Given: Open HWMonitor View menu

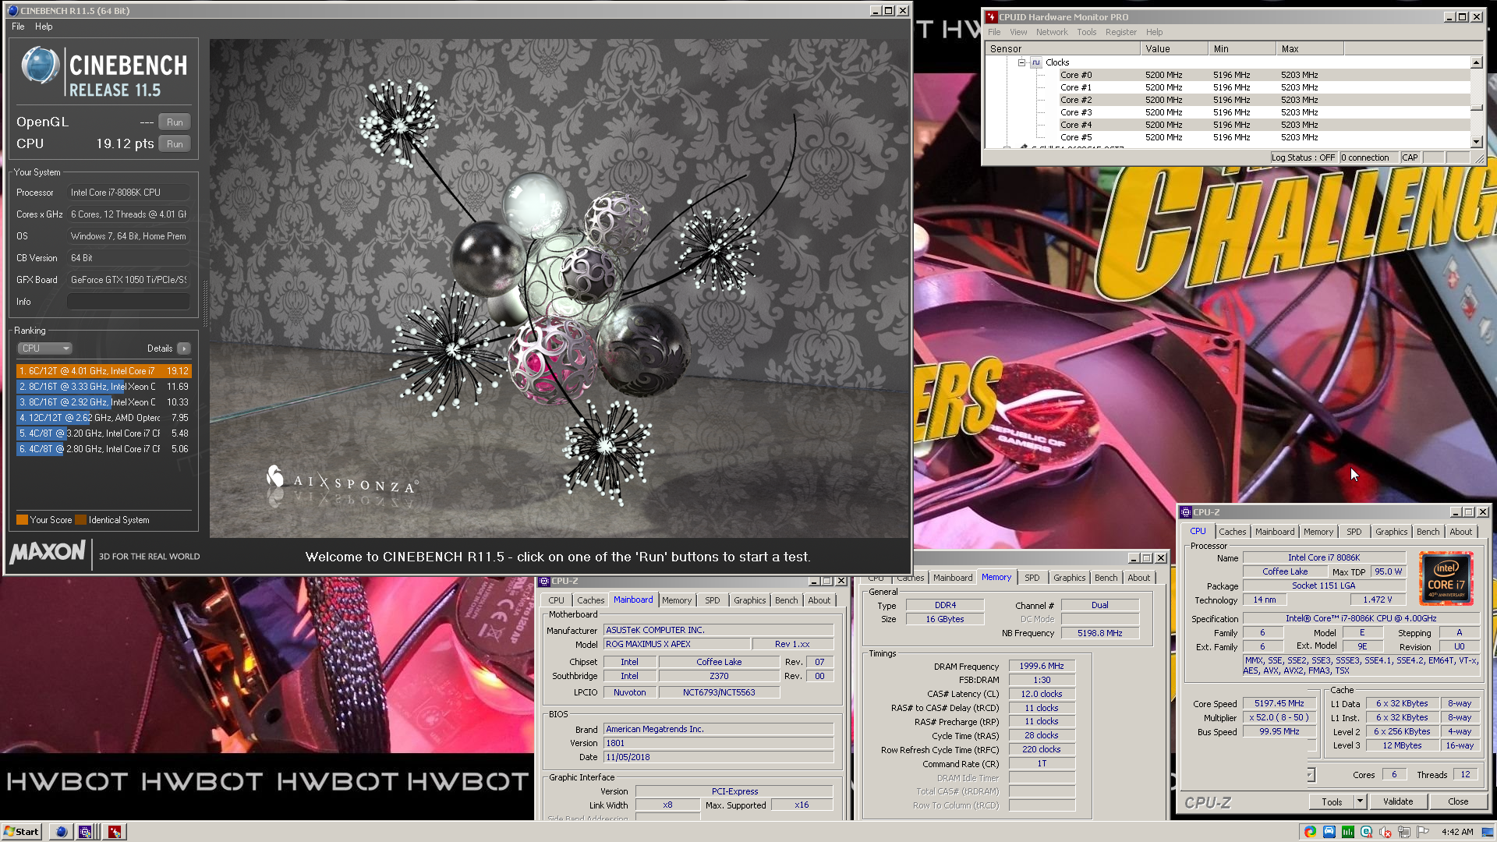Looking at the screenshot, I should point(1018,32).
